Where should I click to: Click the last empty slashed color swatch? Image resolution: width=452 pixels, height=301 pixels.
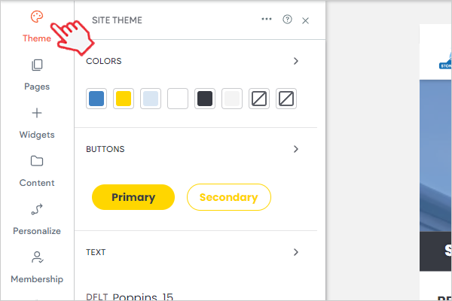coord(286,99)
